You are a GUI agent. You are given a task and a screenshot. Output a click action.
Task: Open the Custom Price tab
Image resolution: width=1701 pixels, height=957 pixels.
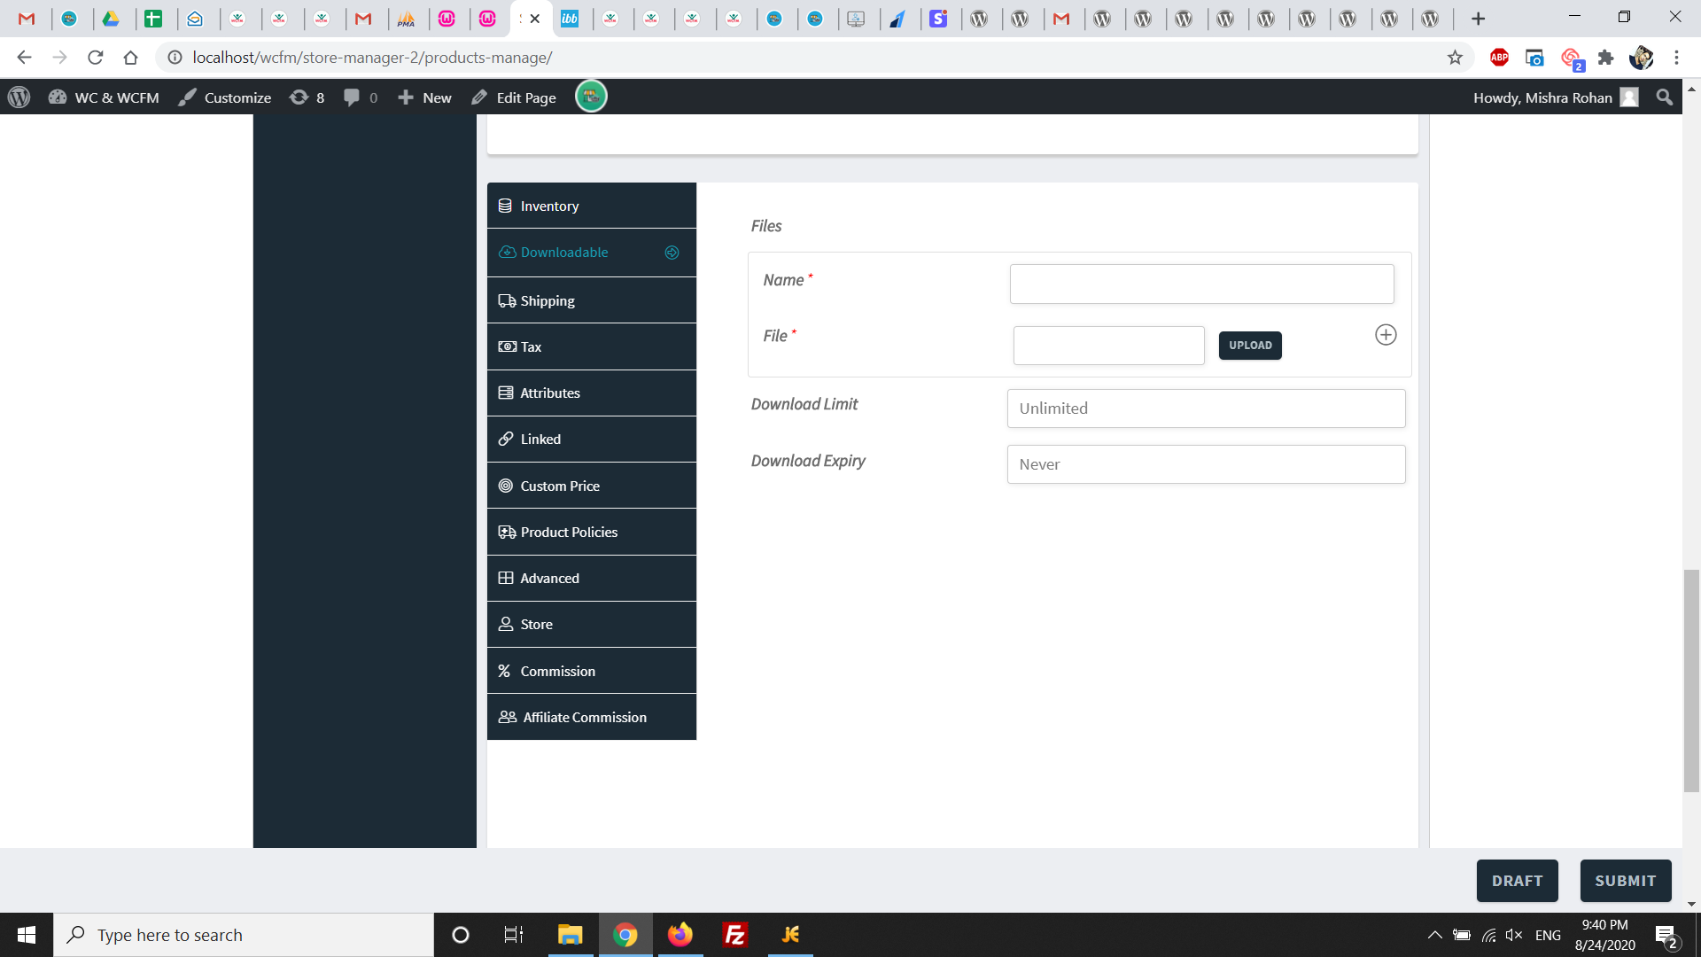coord(592,486)
